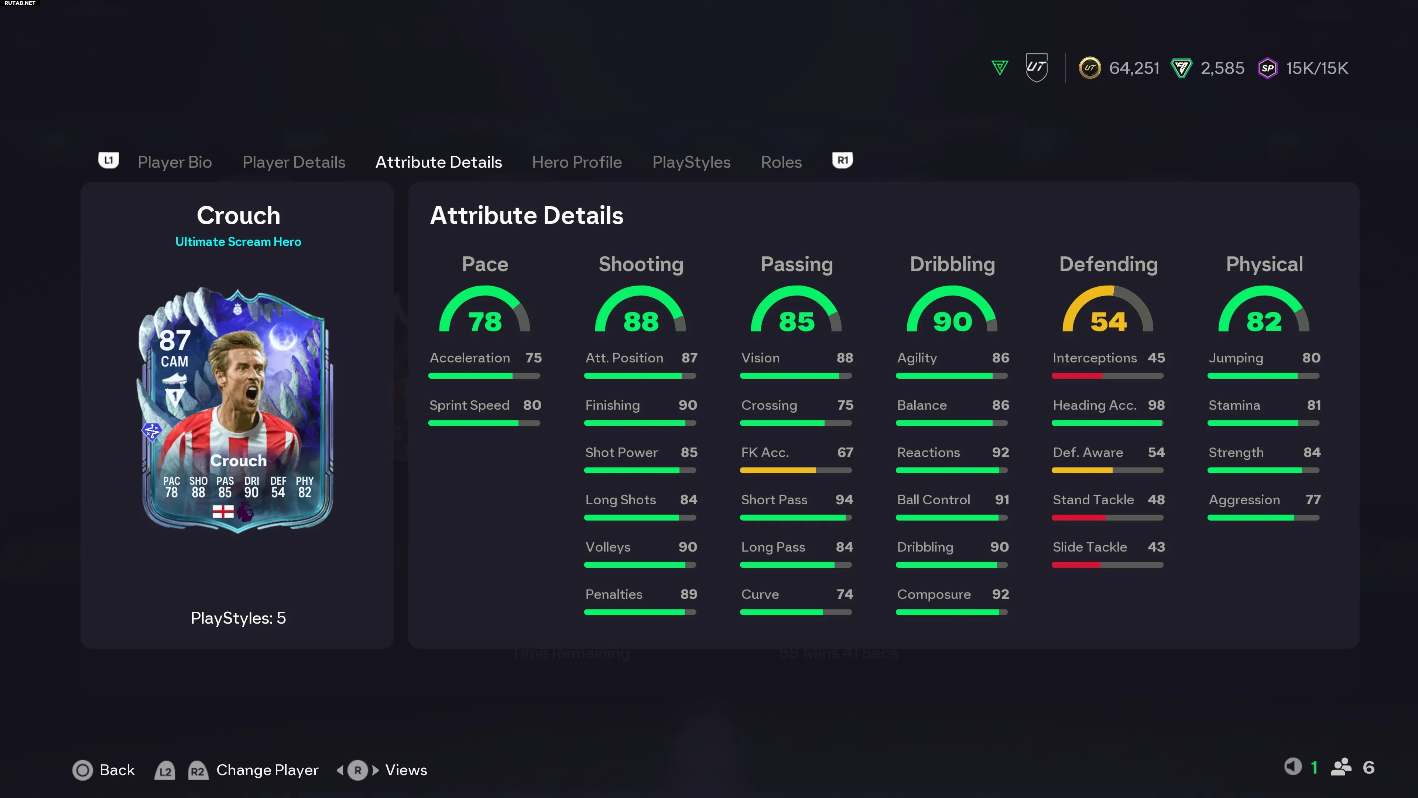Click the Heading Acc. progress bar
Image resolution: width=1418 pixels, height=798 pixels.
coord(1107,423)
